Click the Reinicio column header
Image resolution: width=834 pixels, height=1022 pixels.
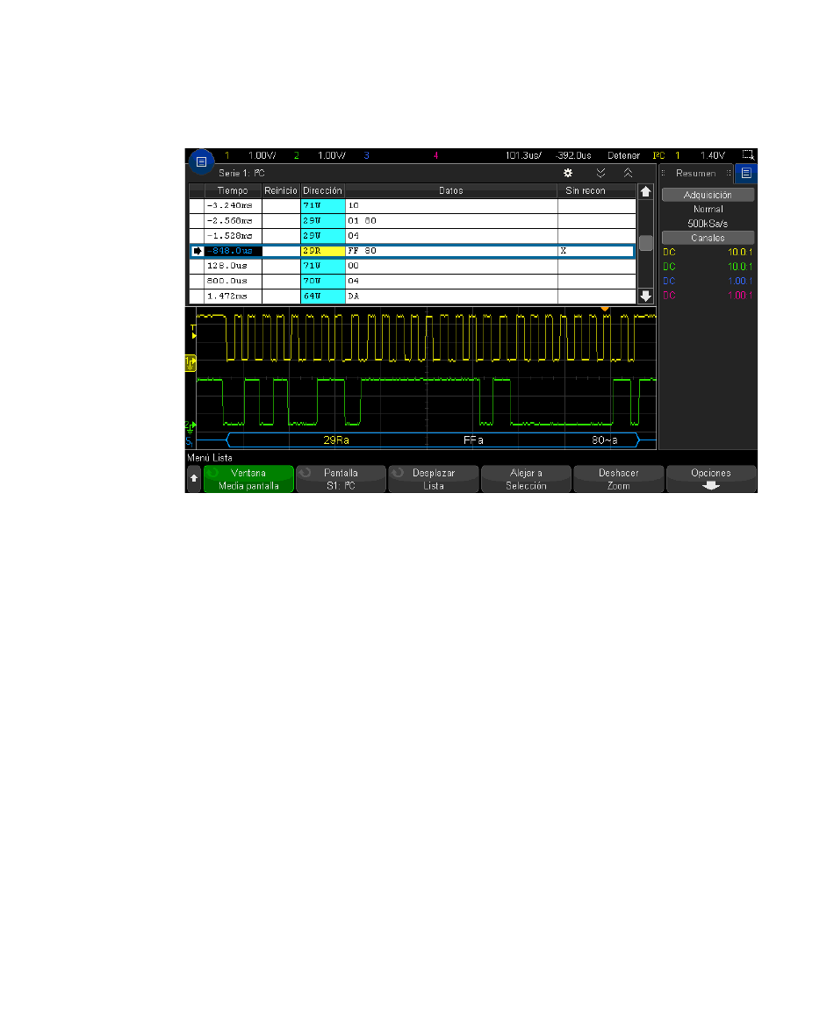[281, 190]
